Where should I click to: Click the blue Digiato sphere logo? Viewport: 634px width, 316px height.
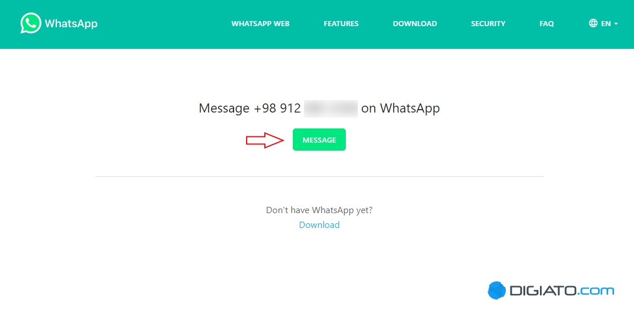pyautogui.click(x=497, y=290)
